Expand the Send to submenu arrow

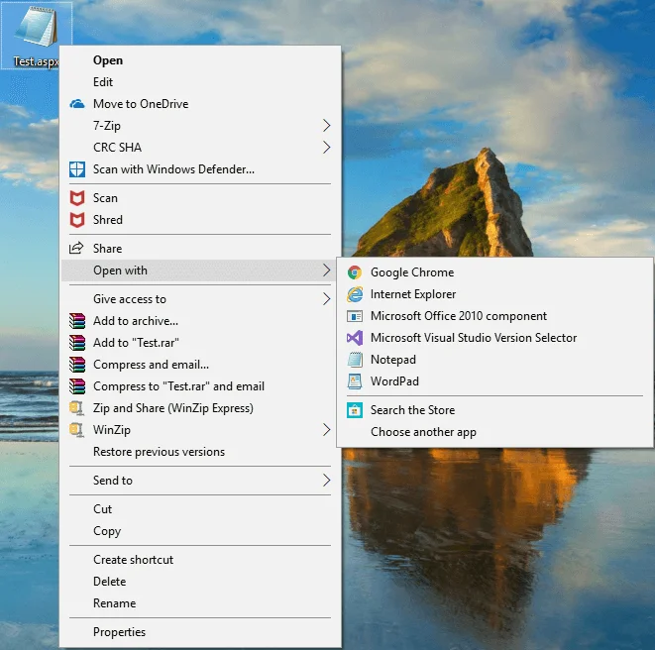(x=327, y=480)
